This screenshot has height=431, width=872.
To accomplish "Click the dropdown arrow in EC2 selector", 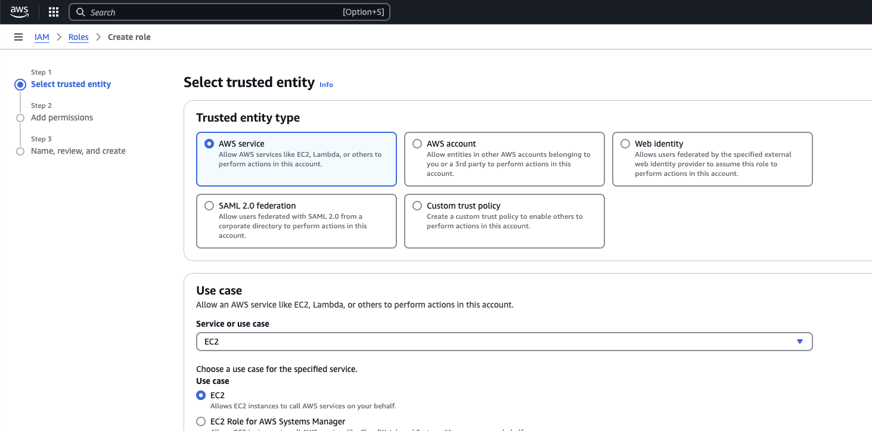I will 800,342.
